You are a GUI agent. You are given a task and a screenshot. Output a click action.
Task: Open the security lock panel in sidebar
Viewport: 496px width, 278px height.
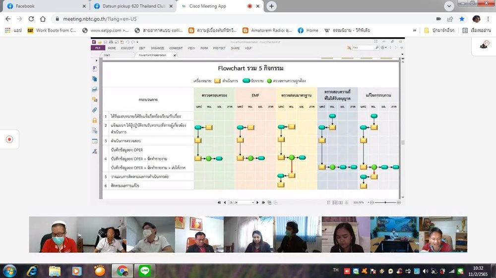click(x=95, y=120)
